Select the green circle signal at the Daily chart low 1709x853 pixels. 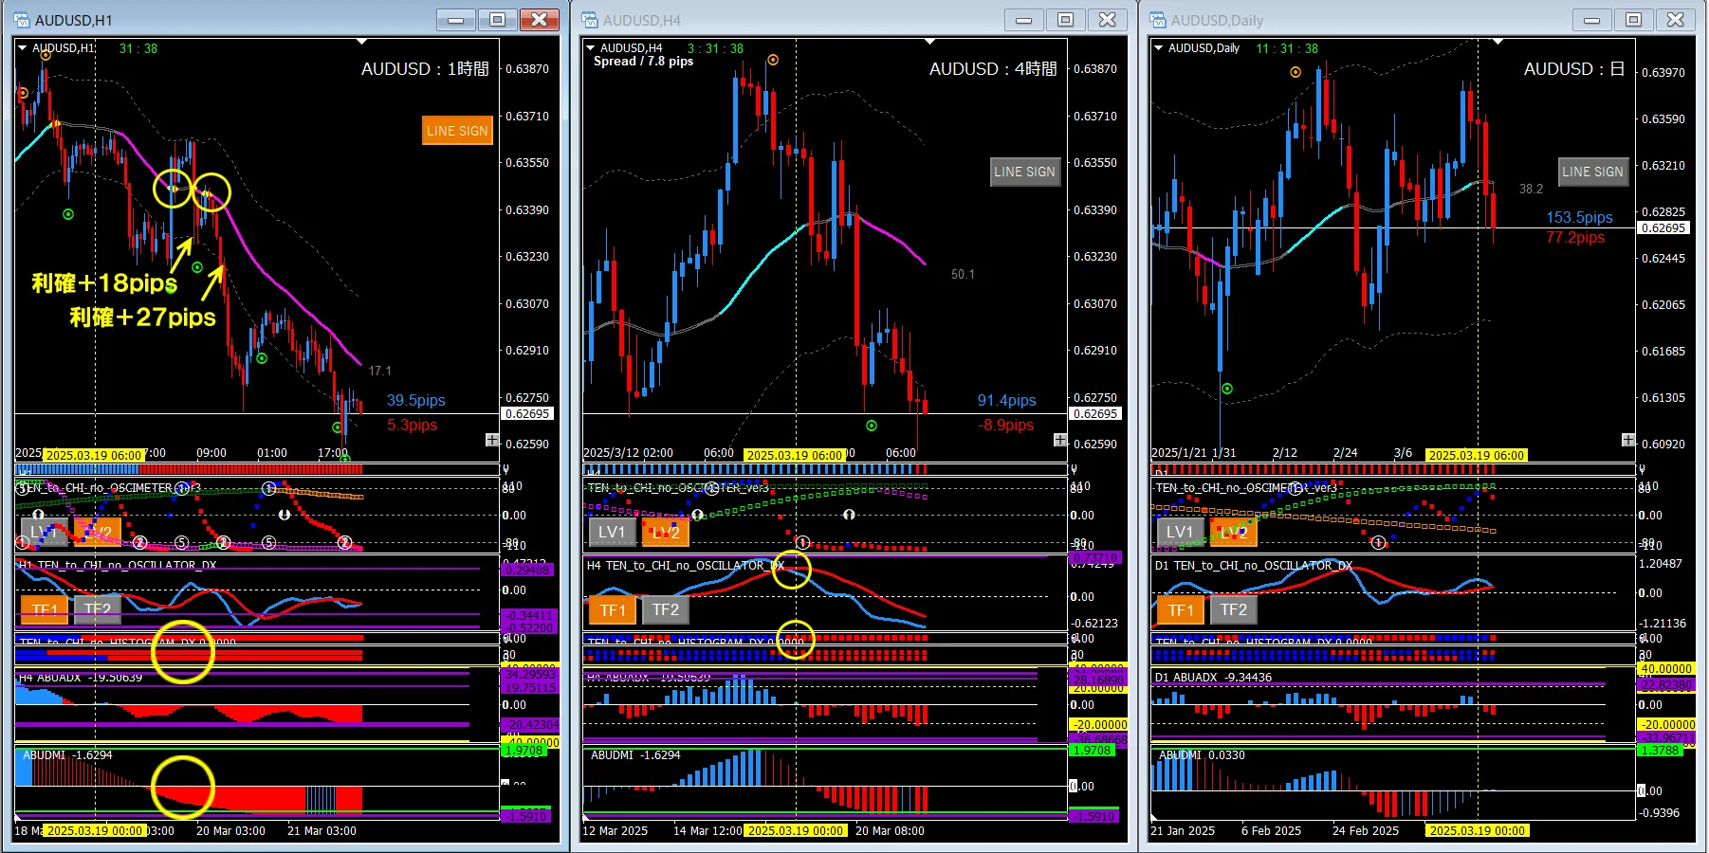(x=1227, y=389)
